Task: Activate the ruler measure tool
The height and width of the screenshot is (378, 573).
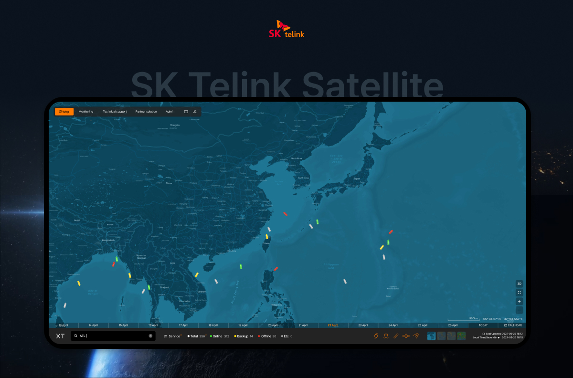Action: [x=396, y=336]
